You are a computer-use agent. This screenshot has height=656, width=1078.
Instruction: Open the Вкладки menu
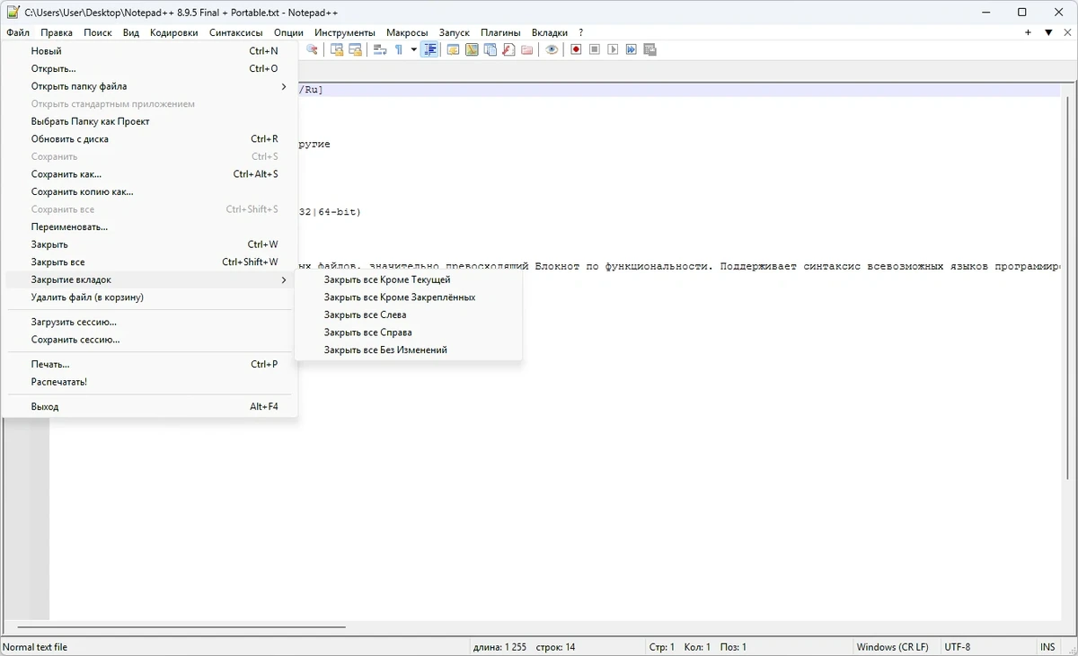point(550,32)
